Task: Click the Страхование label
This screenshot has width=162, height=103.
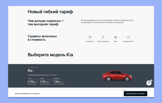Action: coord(90,41)
